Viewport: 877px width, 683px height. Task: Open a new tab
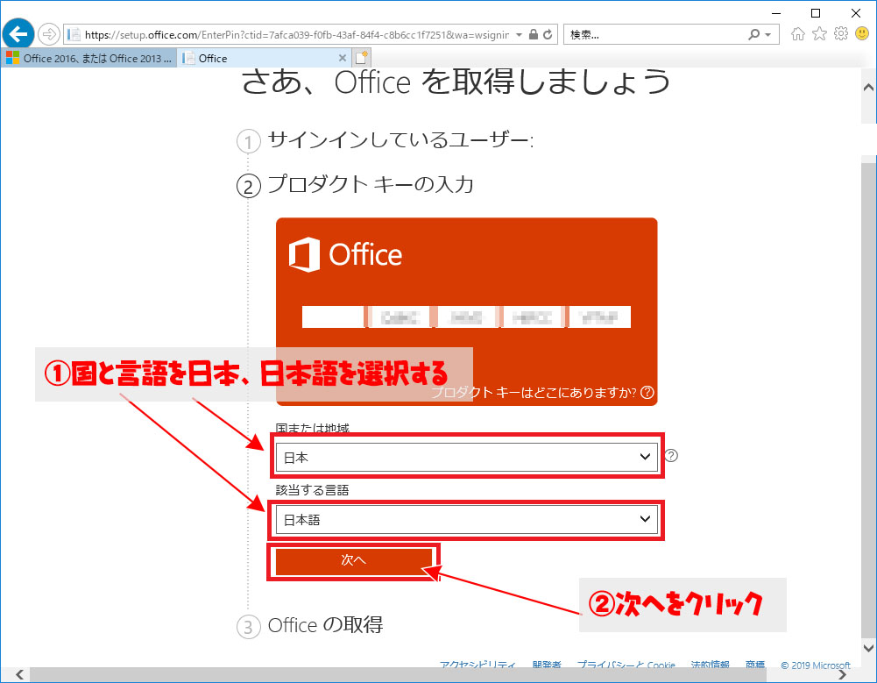[362, 58]
